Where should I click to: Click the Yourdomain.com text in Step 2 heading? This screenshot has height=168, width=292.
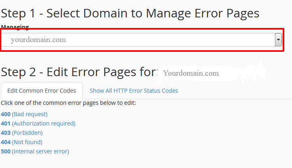pyautogui.click(x=190, y=73)
